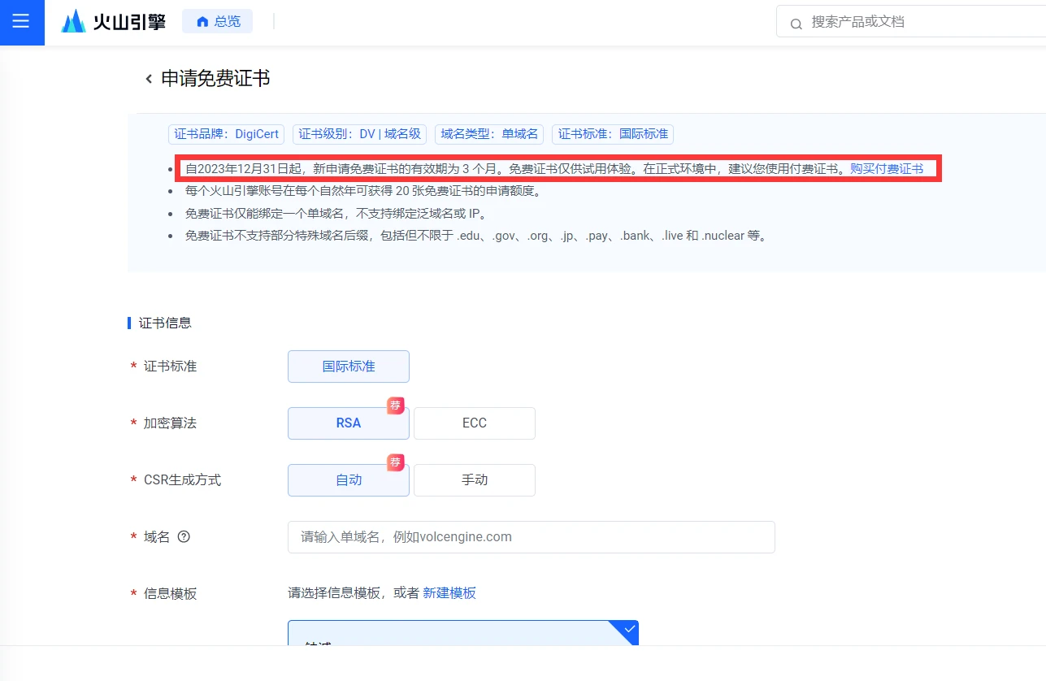Click the home icon beside 总览
Screen dimensions: 1046x681
202,22
